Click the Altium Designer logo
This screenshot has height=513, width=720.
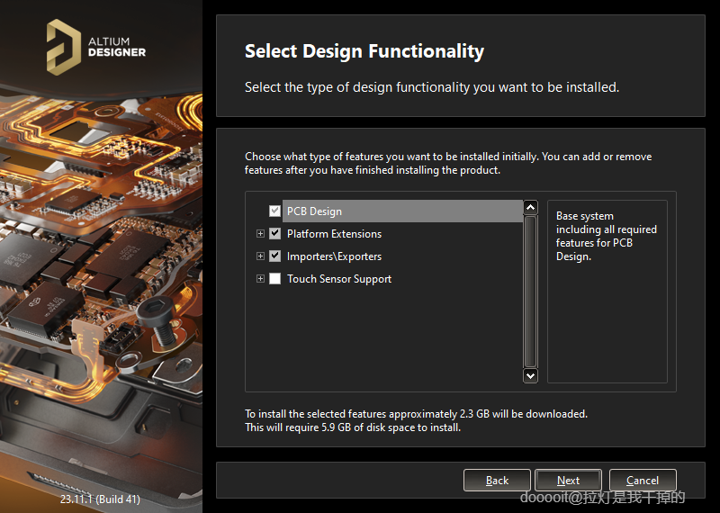click(95, 46)
